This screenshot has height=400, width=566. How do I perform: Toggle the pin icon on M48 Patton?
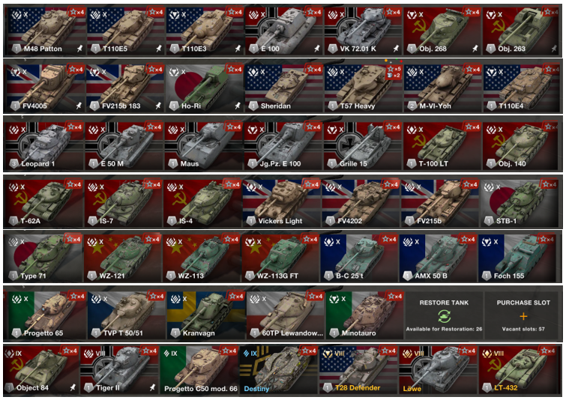coord(79,49)
